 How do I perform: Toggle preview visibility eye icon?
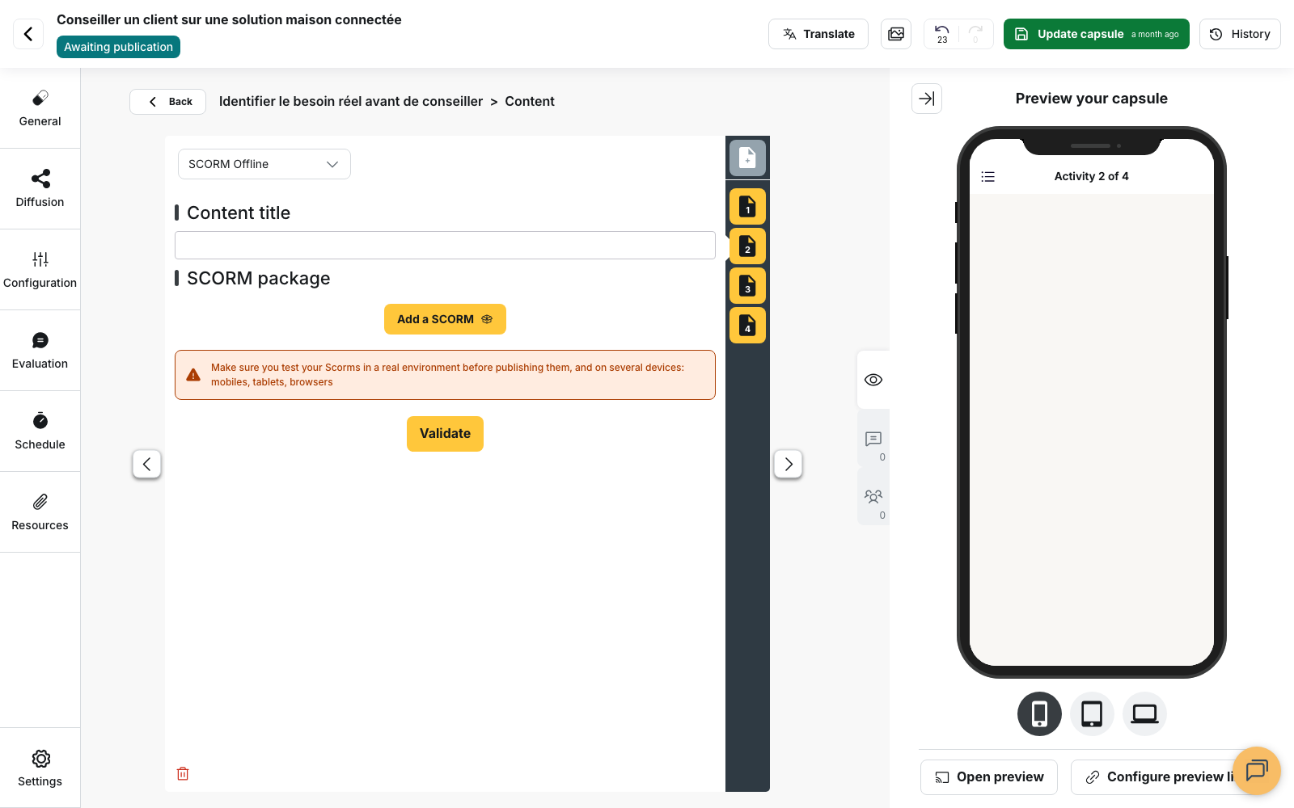tap(873, 380)
